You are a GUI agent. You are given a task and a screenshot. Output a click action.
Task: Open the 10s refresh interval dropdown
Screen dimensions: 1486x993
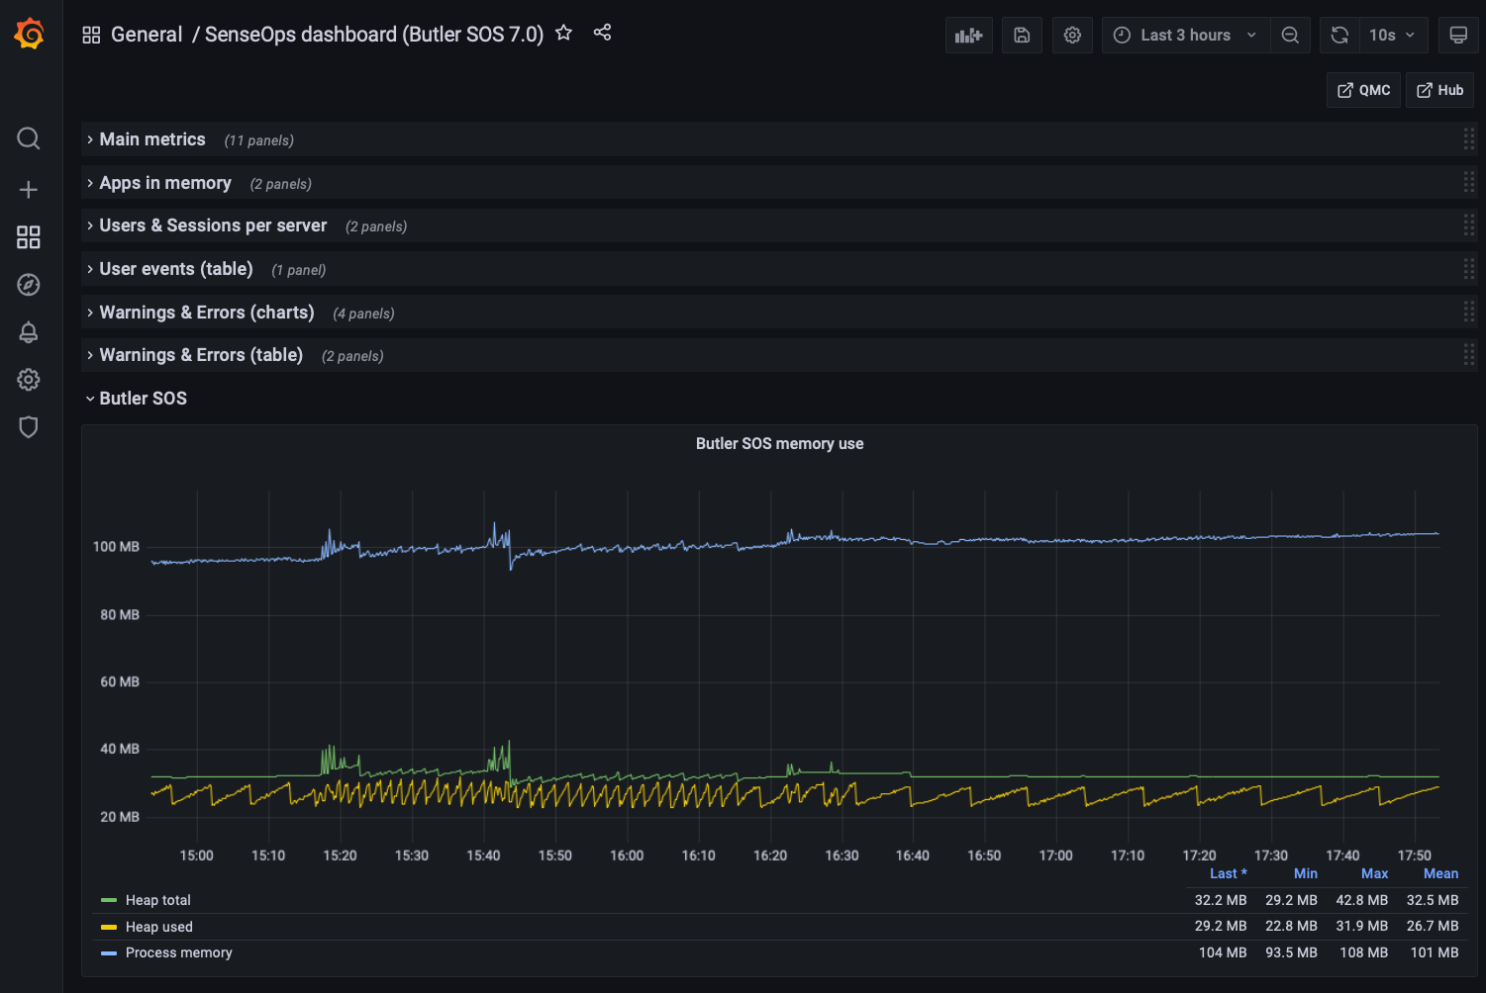tap(1392, 35)
